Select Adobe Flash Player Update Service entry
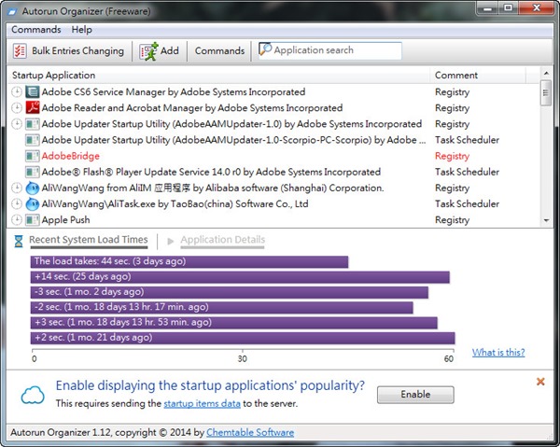Screen dimensions: 560x447 (211, 172)
